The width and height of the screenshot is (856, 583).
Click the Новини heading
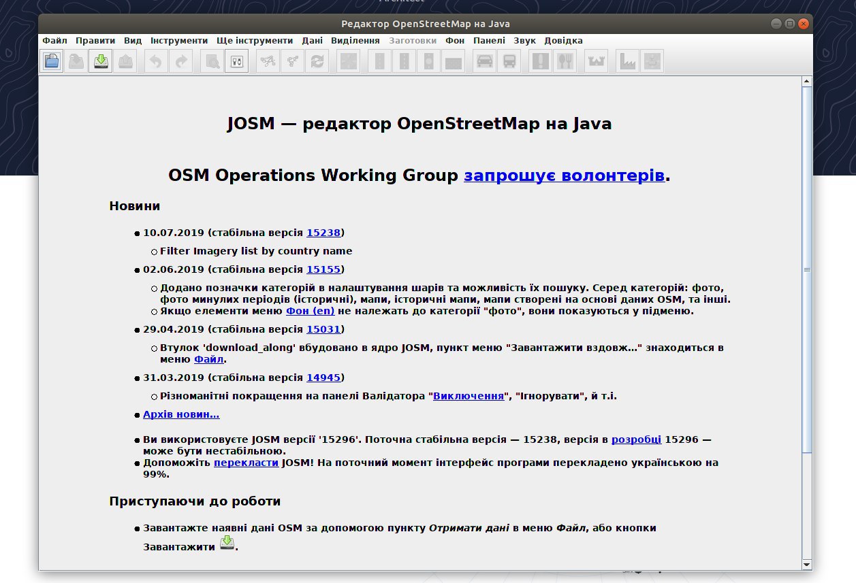(135, 206)
